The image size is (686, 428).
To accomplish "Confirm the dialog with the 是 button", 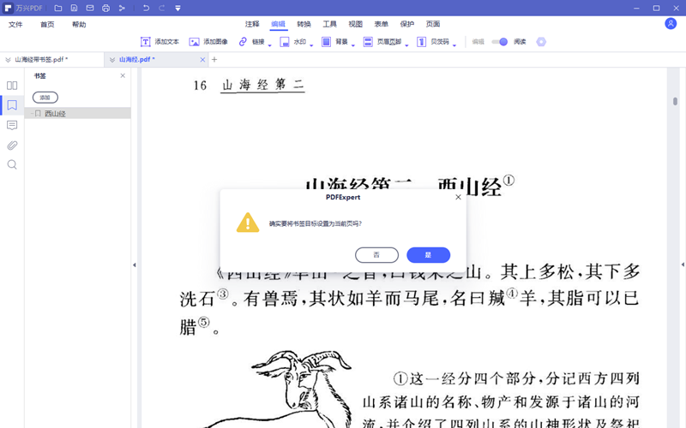I will pyautogui.click(x=429, y=255).
